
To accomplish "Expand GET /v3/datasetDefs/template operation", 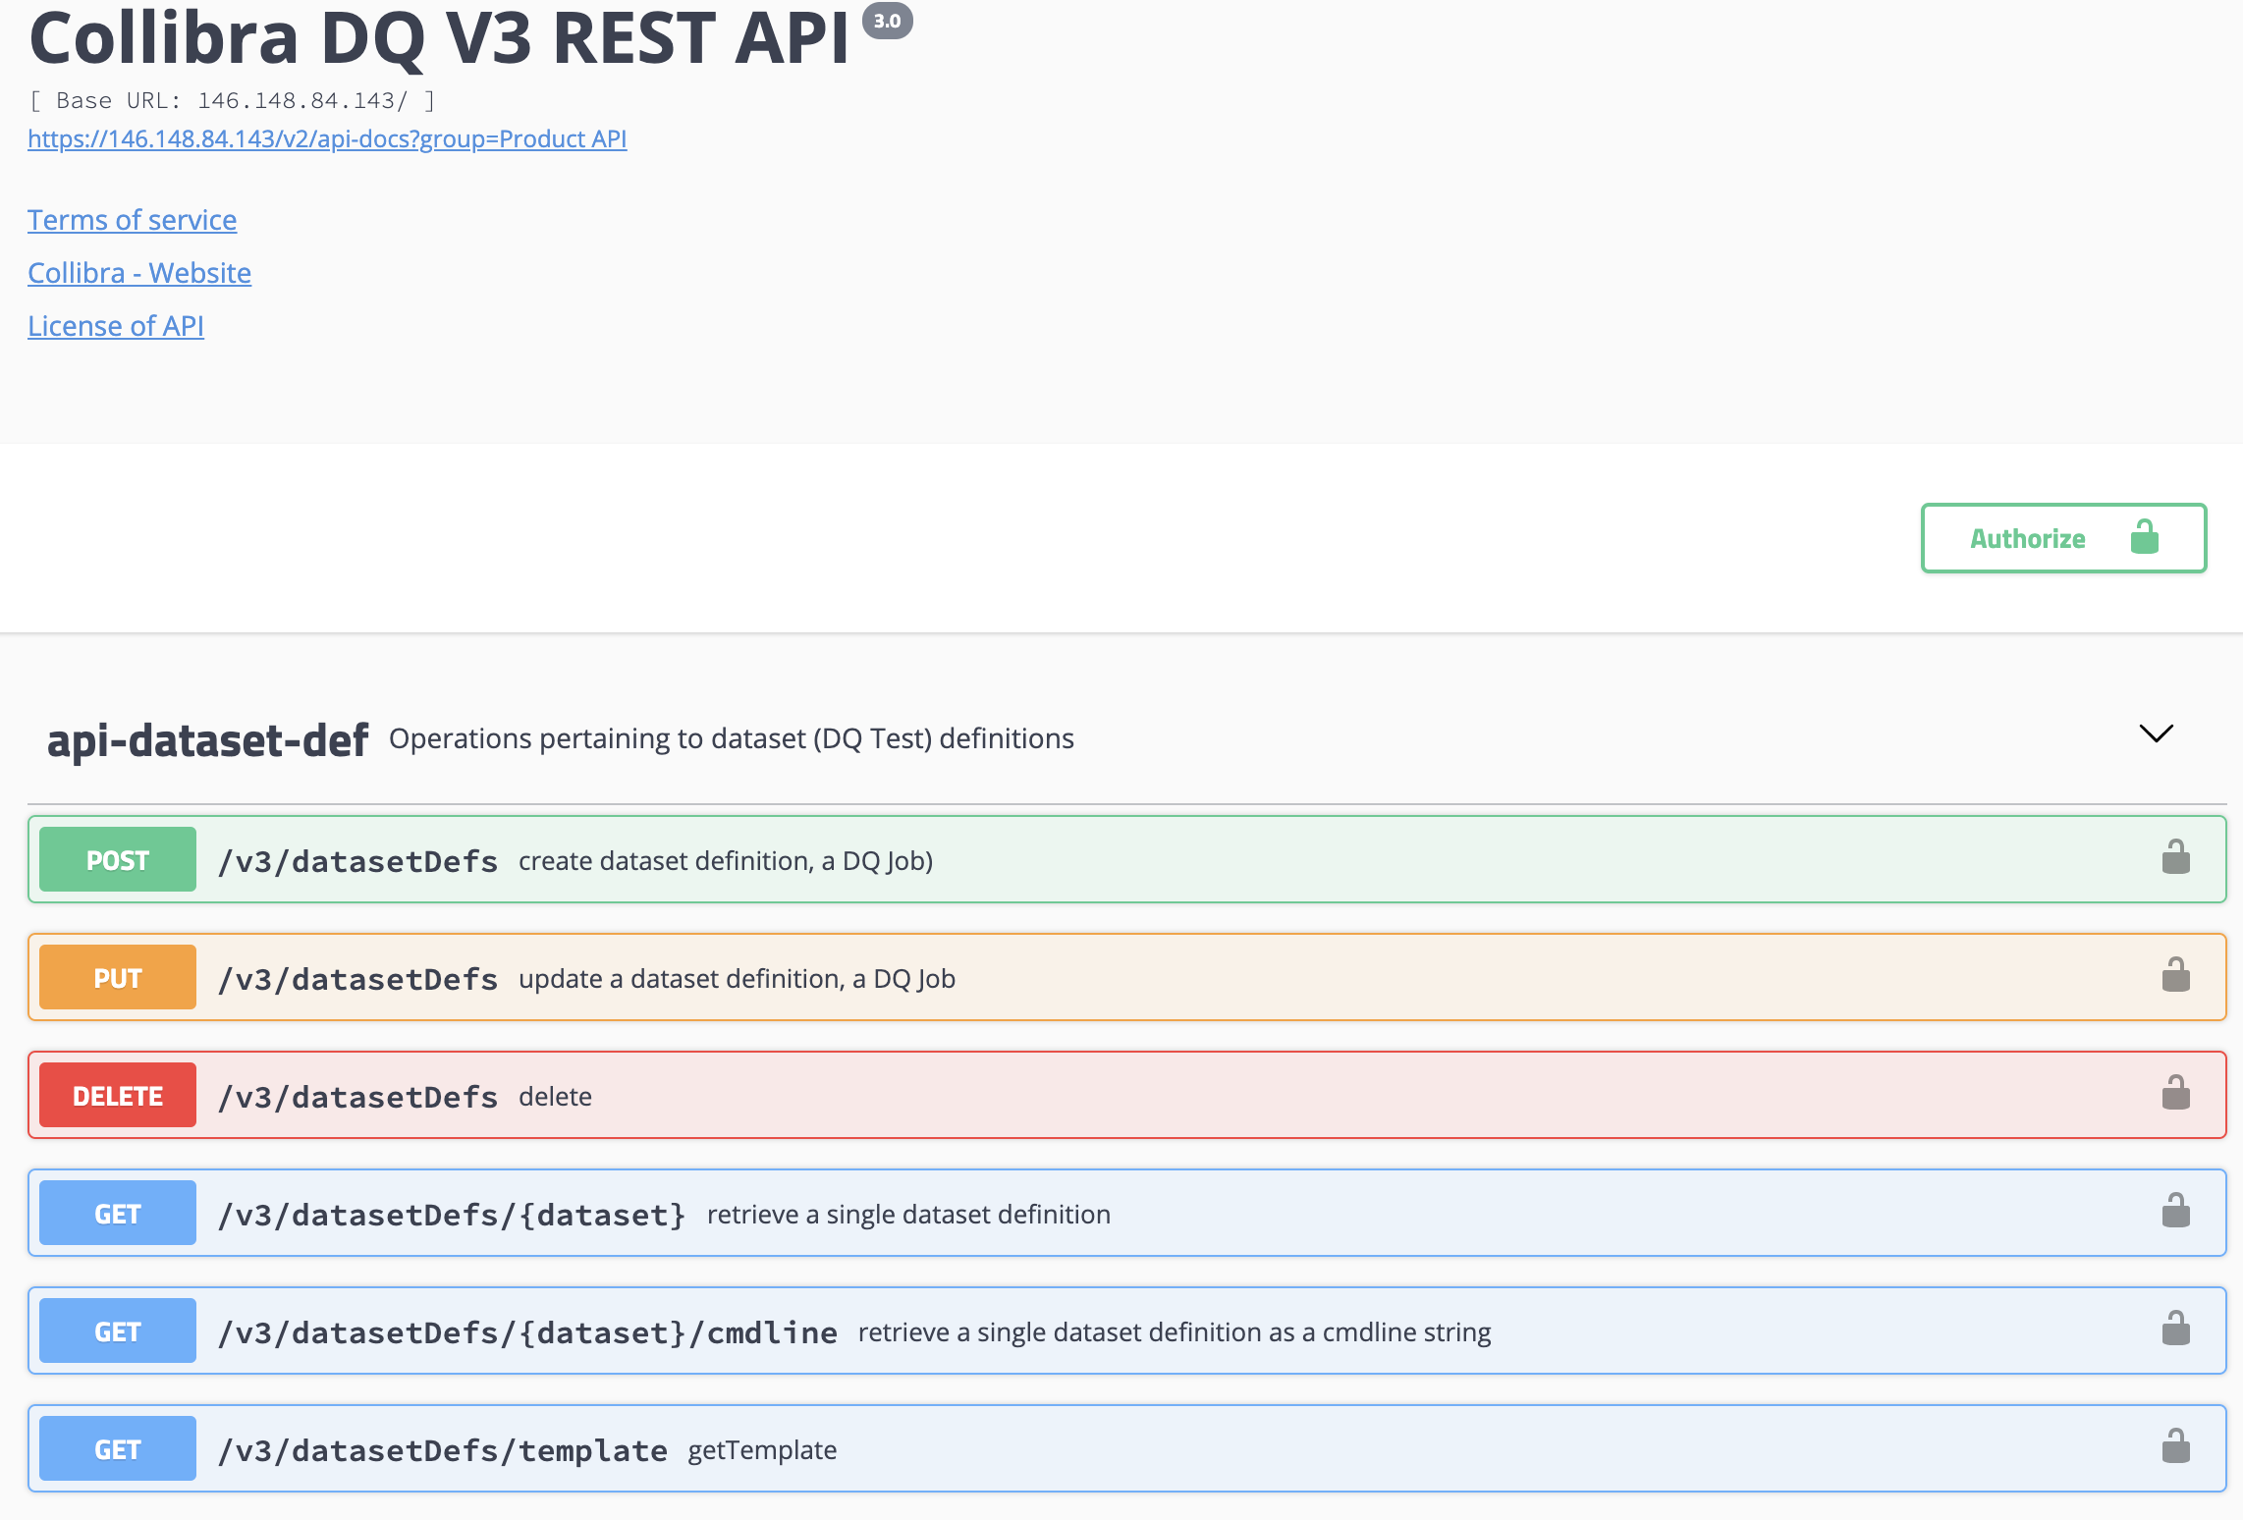I will [1126, 1448].
